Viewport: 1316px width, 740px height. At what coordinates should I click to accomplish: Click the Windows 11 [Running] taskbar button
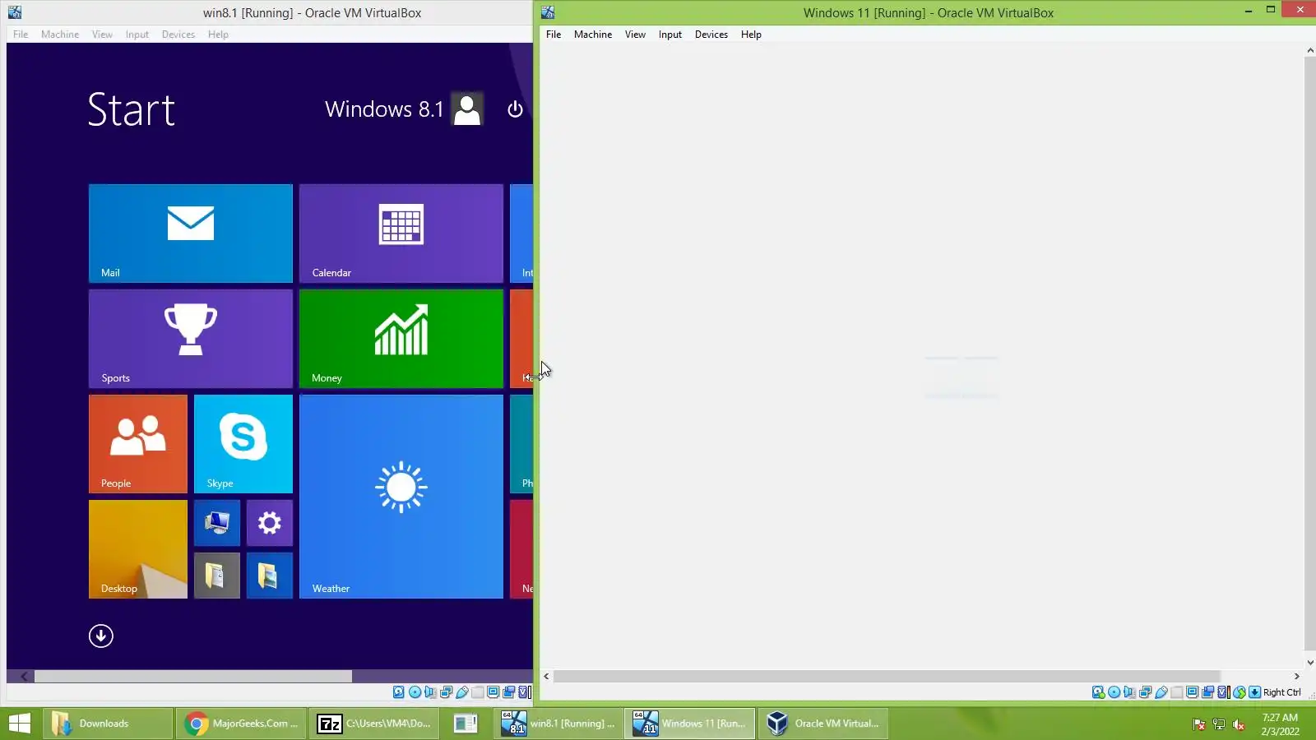tap(690, 724)
